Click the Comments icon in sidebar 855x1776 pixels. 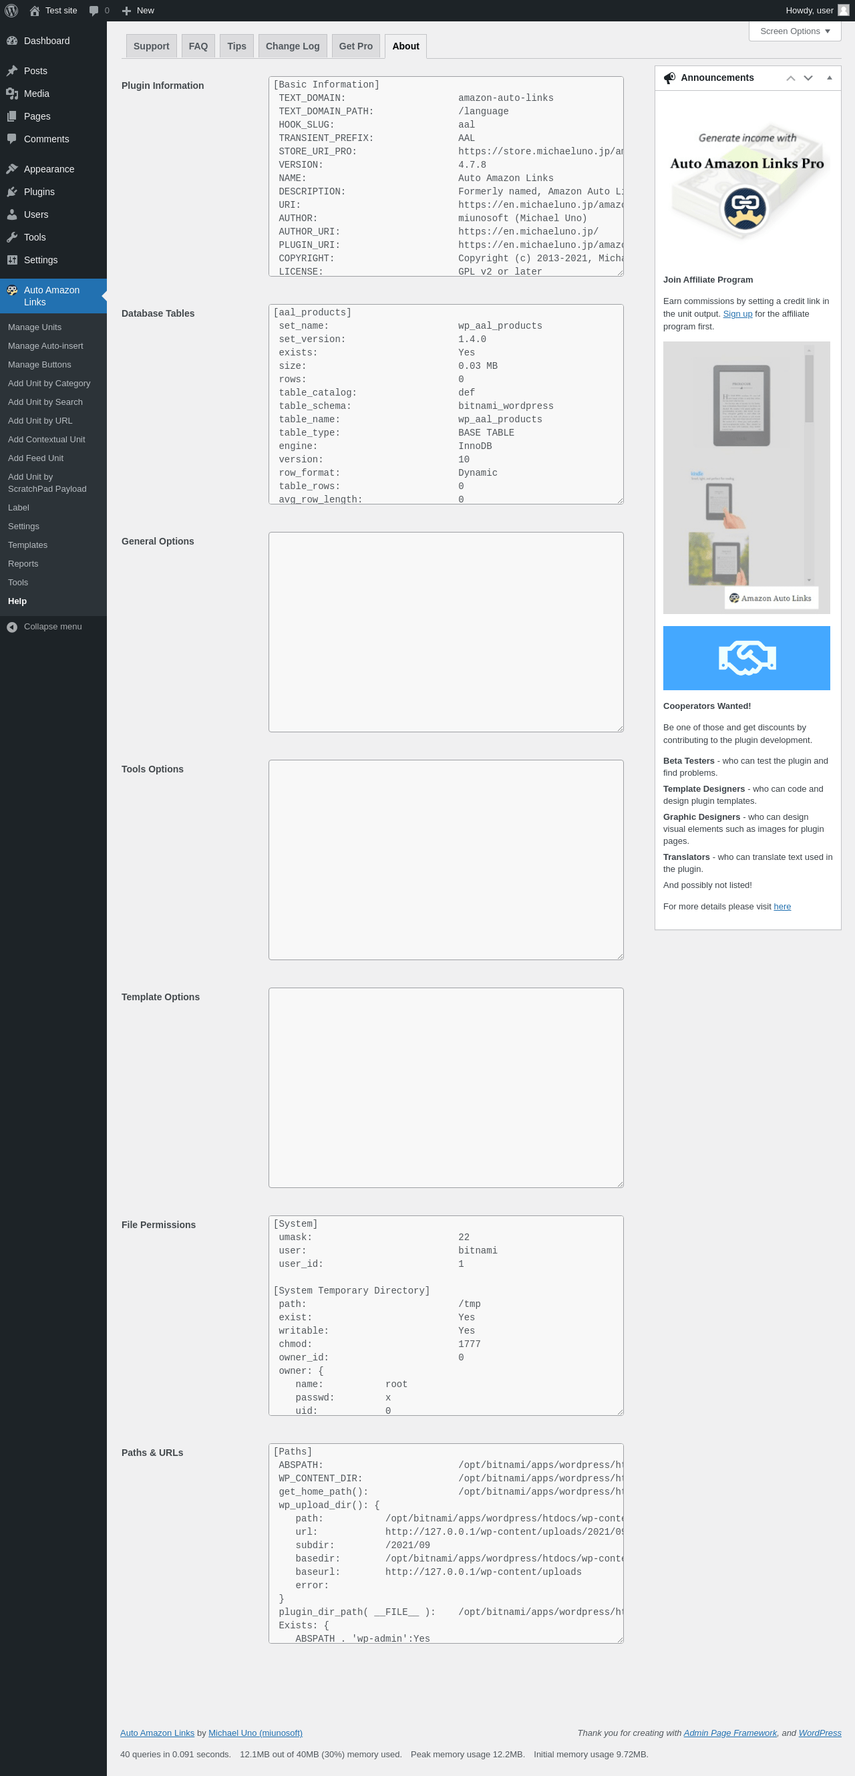pos(12,139)
